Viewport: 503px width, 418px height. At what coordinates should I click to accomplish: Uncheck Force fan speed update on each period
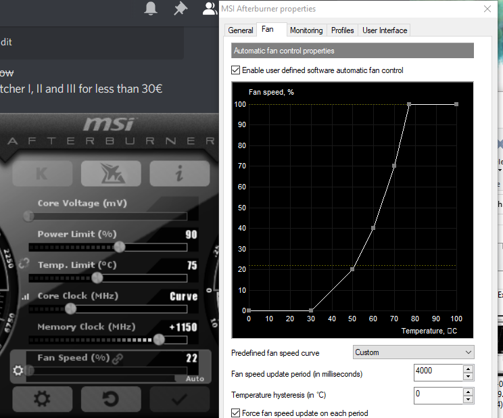pyautogui.click(x=235, y=413)
